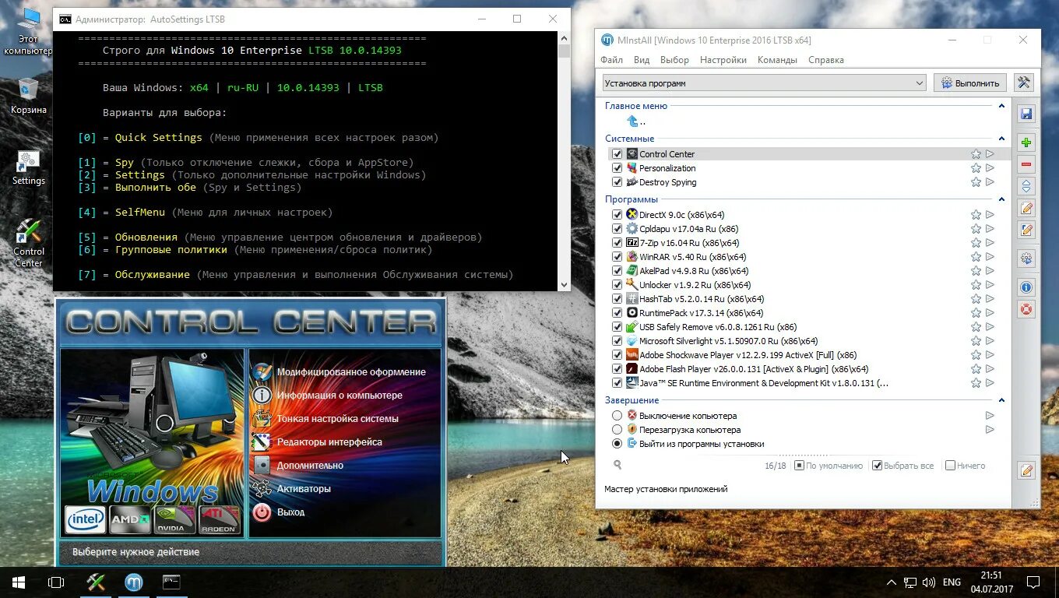Uncheck Adobe Flash Player checkbox
1059x598 pixels.
point(617,369)
